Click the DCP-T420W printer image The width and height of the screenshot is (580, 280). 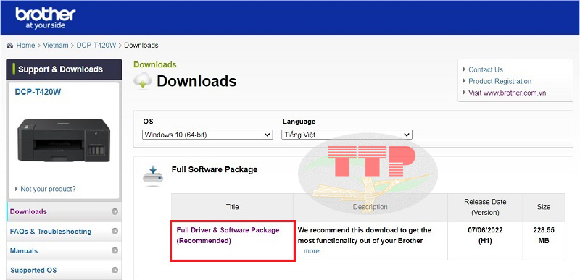click(64, 140)
